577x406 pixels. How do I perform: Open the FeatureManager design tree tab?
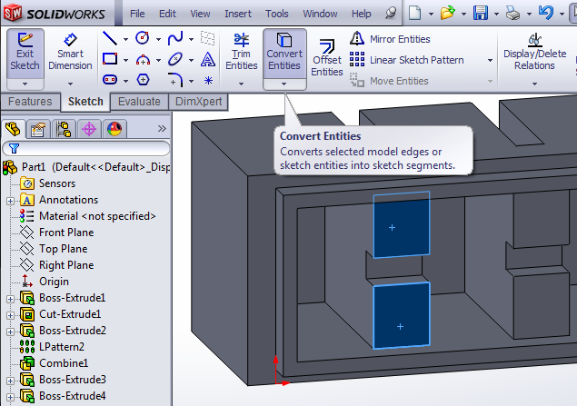[13, 129]
